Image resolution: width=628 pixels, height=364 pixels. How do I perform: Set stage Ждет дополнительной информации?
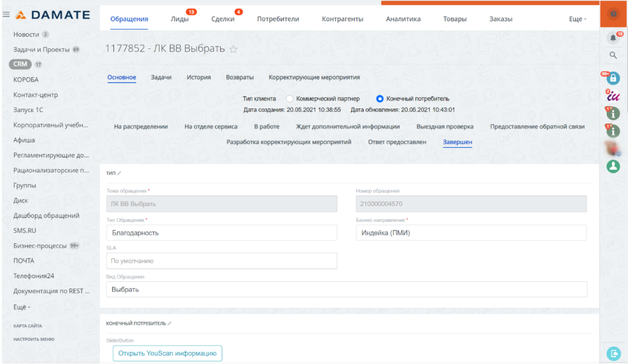point(348,126)
